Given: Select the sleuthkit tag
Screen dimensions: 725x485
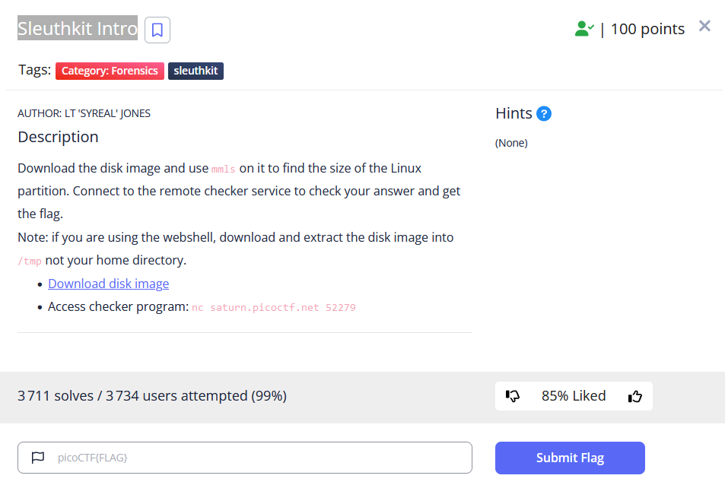Looking at the screenshot, I should [x=196, y=71].
